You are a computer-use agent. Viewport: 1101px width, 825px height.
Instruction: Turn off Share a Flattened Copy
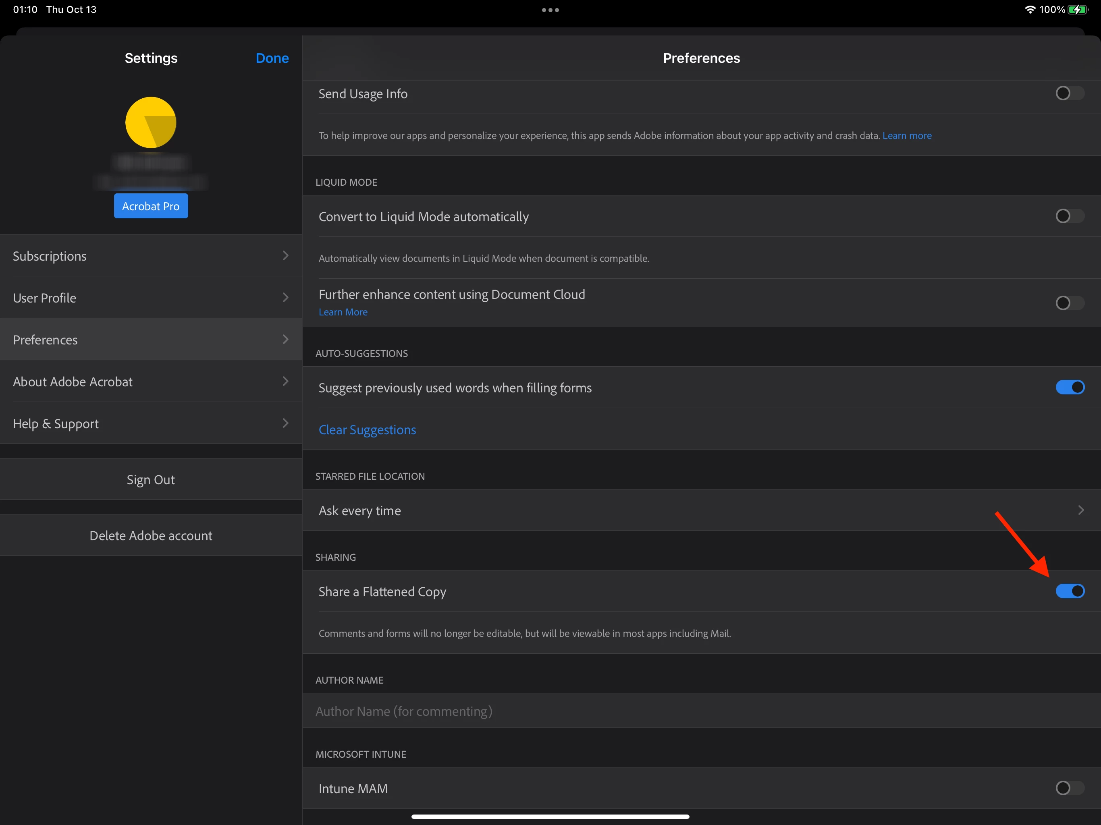tap(1069, 591)
